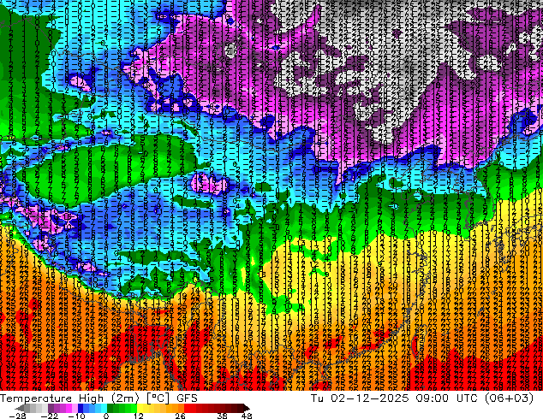Viewport: 543px width, 419px height.
Task: Click the "Temperature High (2m)" title text
Action: pos(69,398)
